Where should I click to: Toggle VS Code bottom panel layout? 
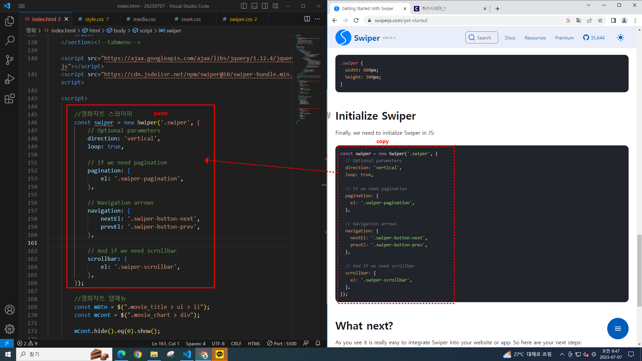(x=254, y=6)
